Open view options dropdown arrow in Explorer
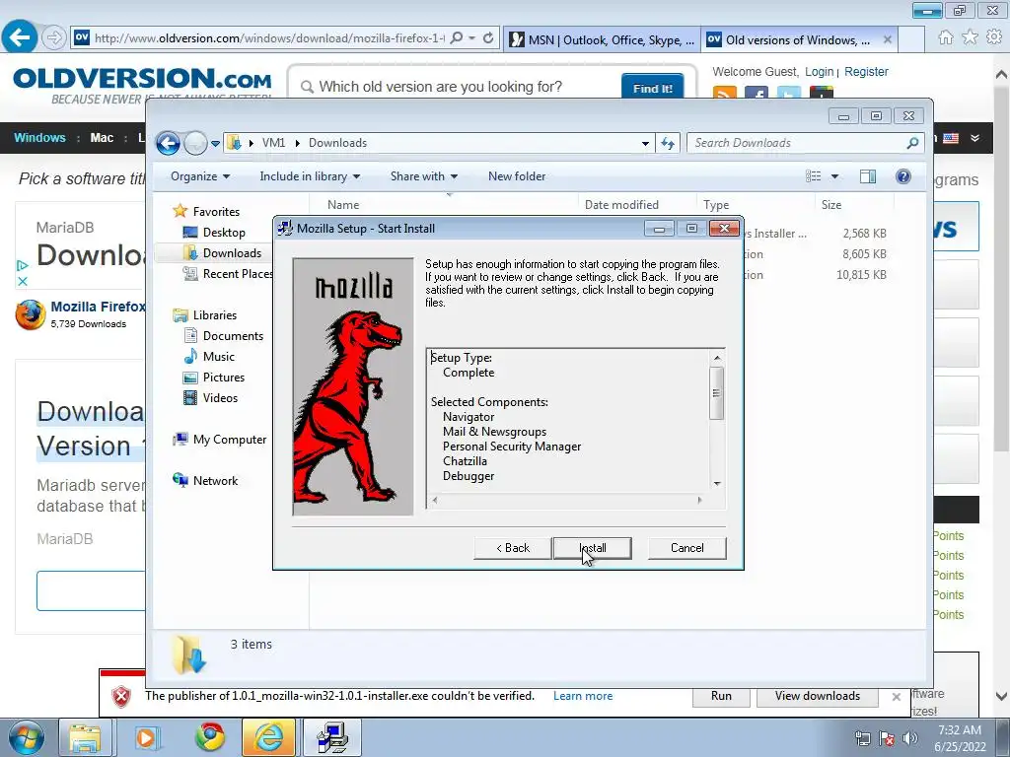Screen dimensions: 1010x757 click(834, 176)
